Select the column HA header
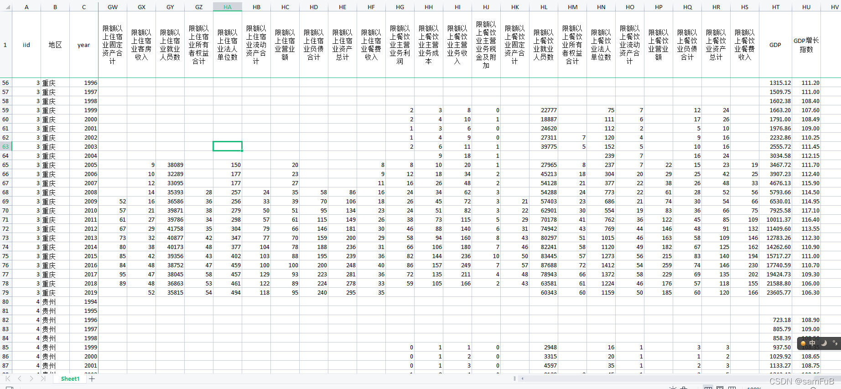841x389 pixels. 228,7
